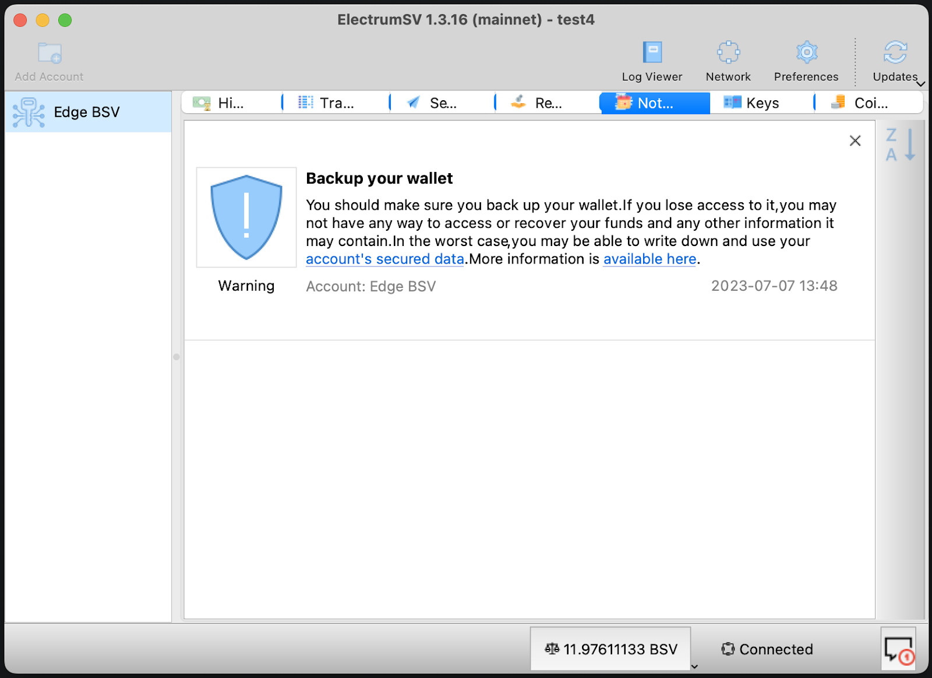Select the Notifications tab

click(655, 103)
